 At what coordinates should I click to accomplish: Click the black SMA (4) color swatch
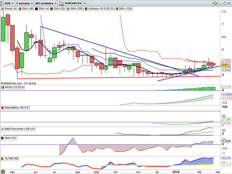click(36, 8)
